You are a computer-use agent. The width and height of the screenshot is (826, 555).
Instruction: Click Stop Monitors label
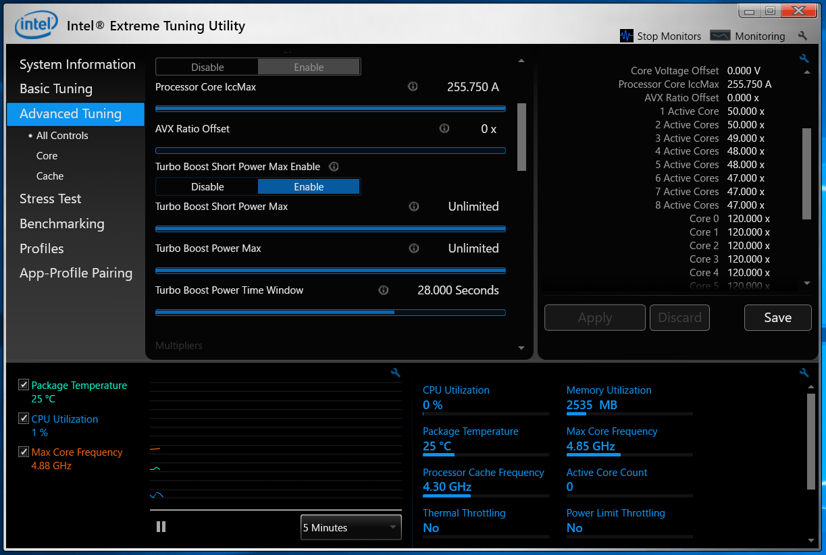[x=669, y=36]
